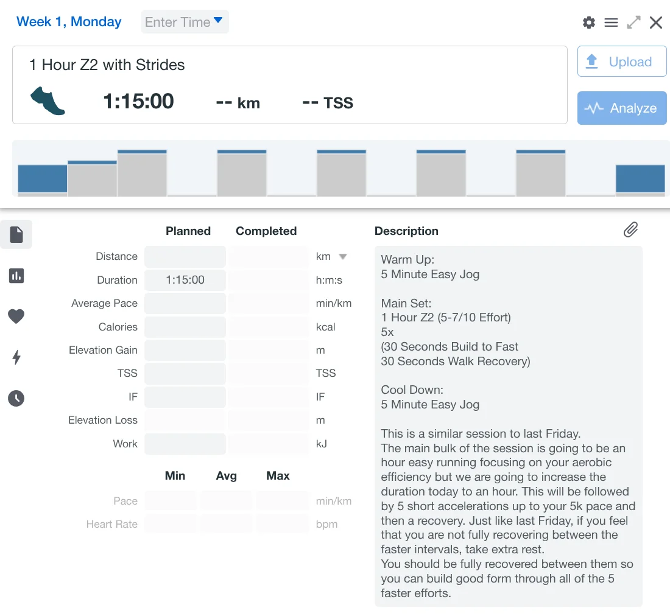Open the clock time sidebar icon
The width and height of the screenshot is (670, 616).
tap(16, 398)
